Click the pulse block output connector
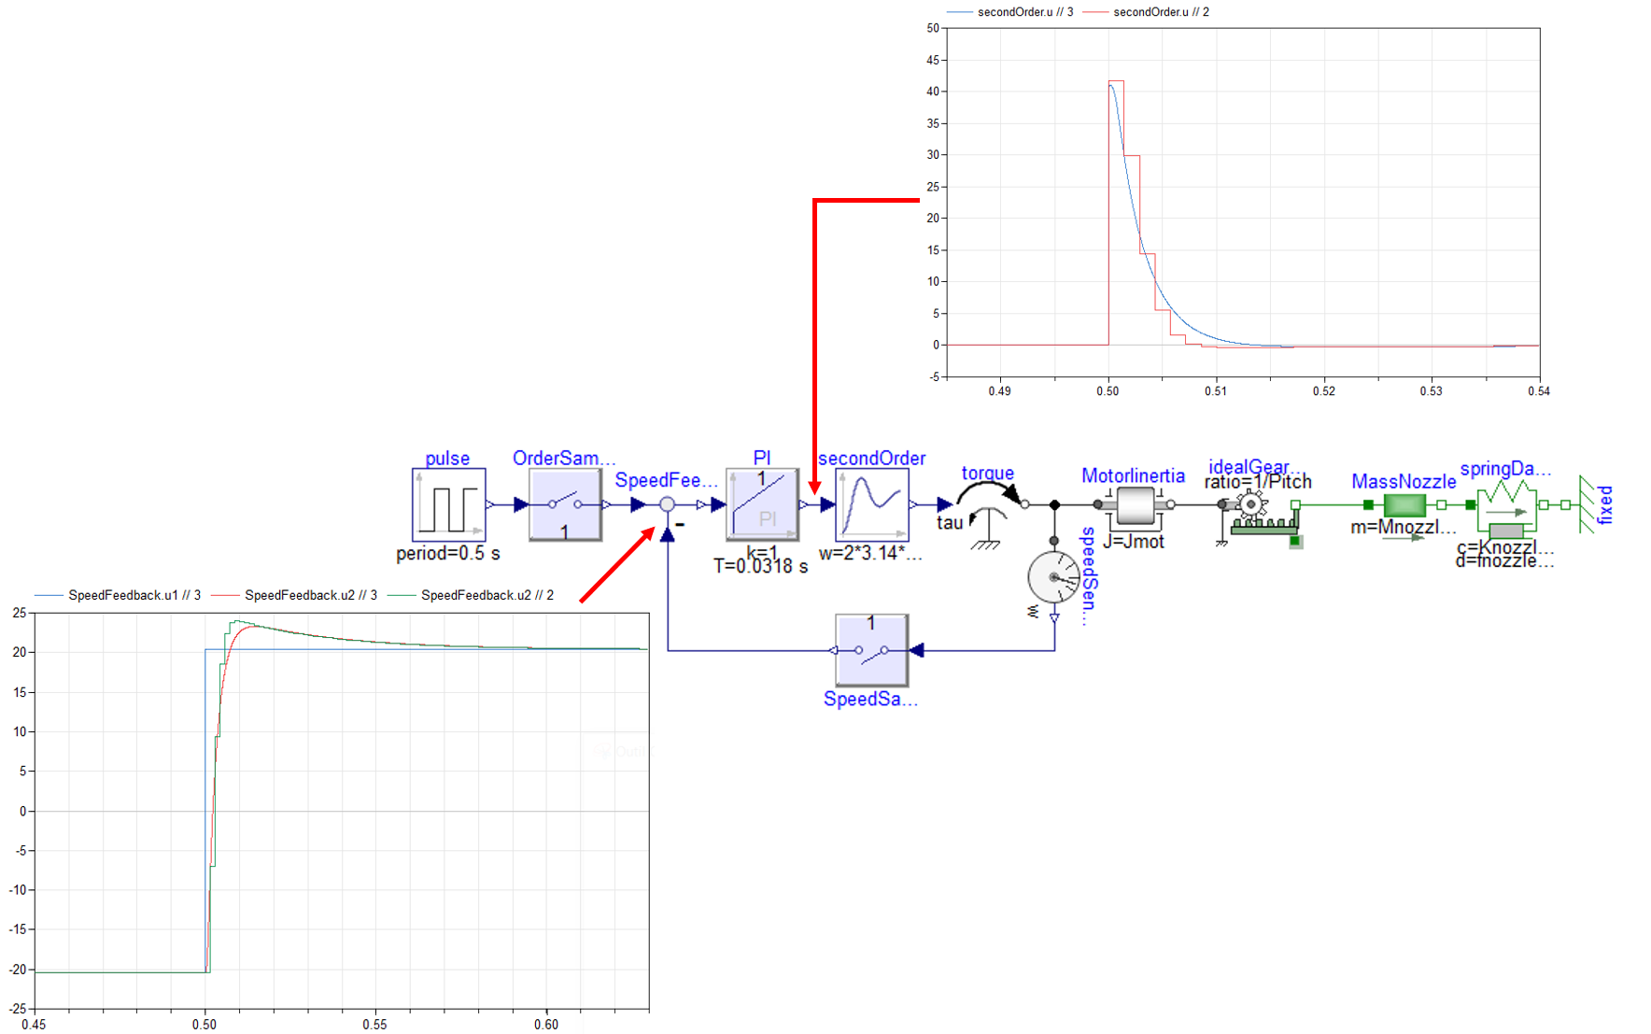The width and height of the screenshot is (1651, 1034). click(490, 504)
